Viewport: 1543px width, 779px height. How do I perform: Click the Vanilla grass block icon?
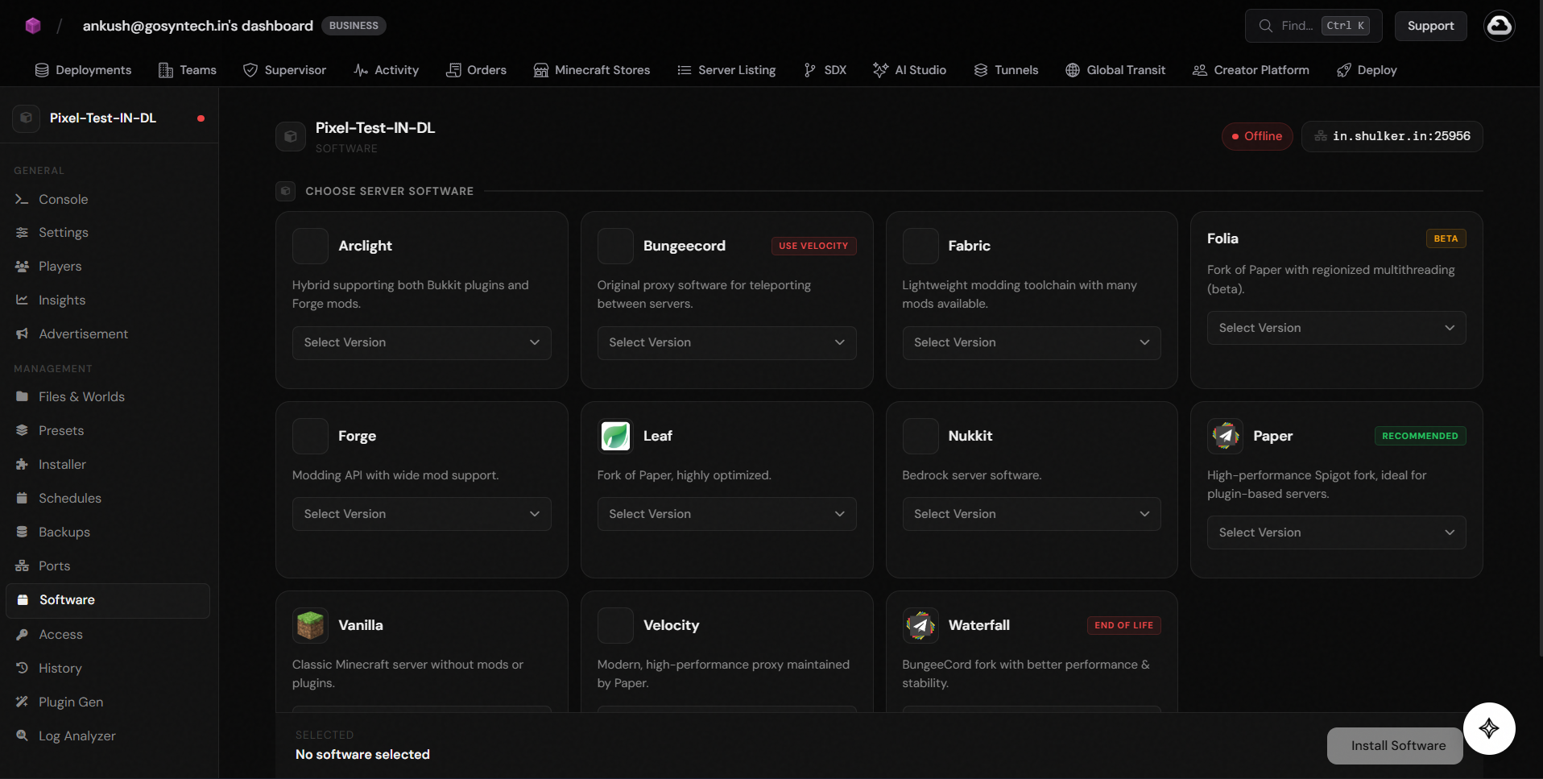pyautogui.click(x=310, y=625)
